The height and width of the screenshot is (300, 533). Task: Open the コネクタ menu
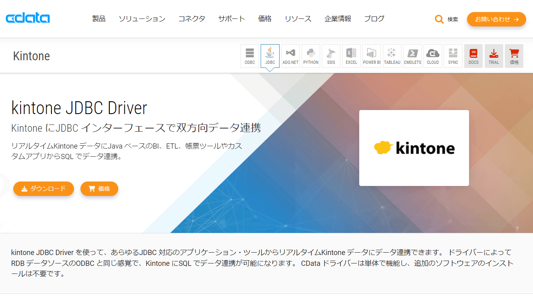click(192, 18)
